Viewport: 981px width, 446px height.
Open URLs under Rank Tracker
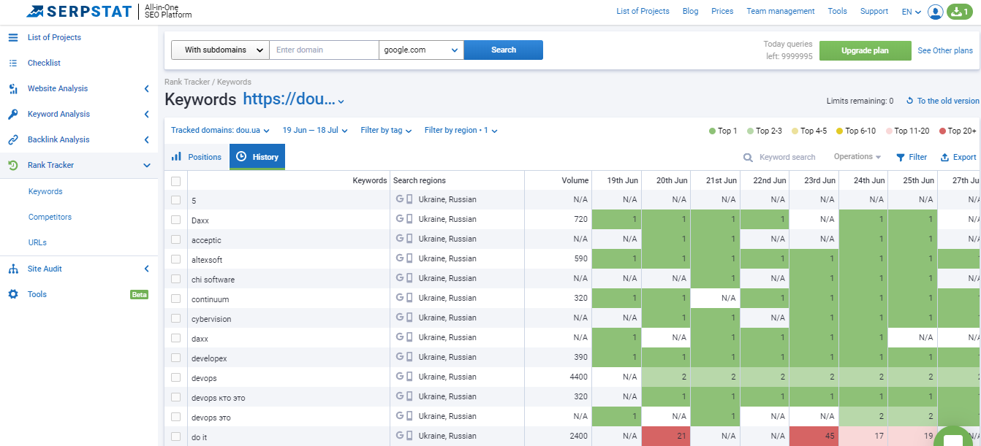tap(37, 242)
